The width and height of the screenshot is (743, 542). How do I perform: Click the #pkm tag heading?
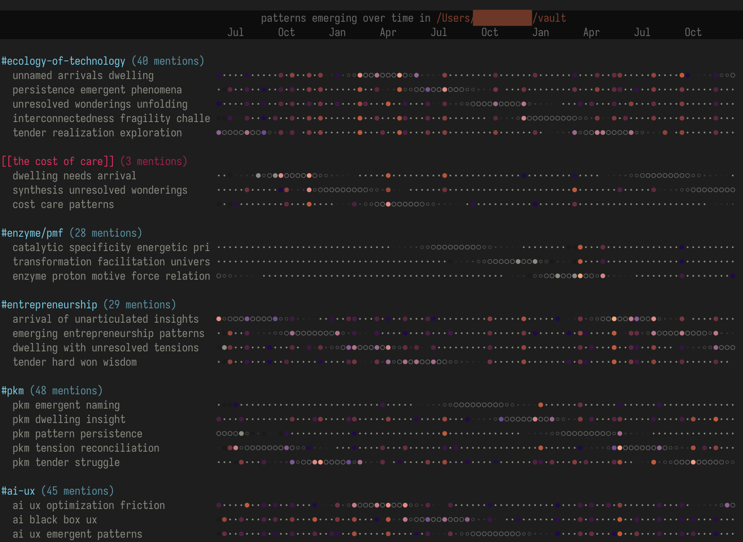13,391
